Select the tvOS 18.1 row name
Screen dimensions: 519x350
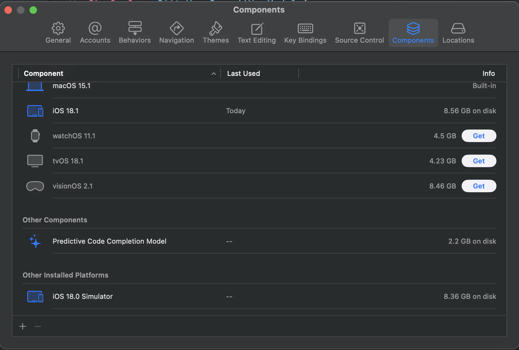68,161
